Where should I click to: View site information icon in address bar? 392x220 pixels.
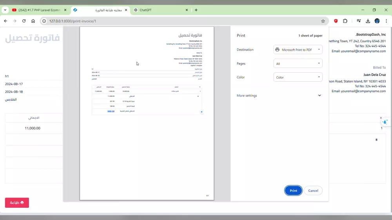44,21
